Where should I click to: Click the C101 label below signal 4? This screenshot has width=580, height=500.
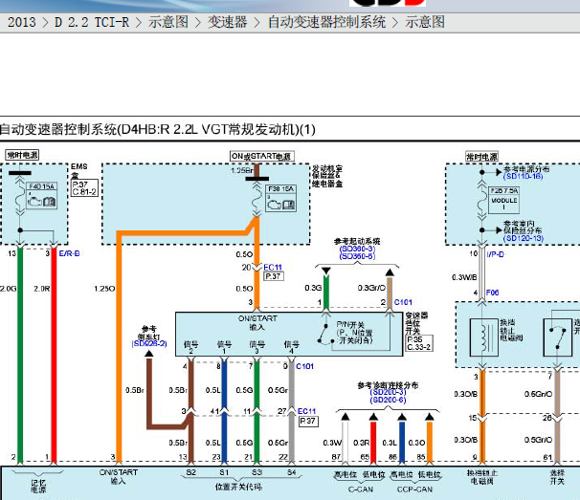[304, 366]
